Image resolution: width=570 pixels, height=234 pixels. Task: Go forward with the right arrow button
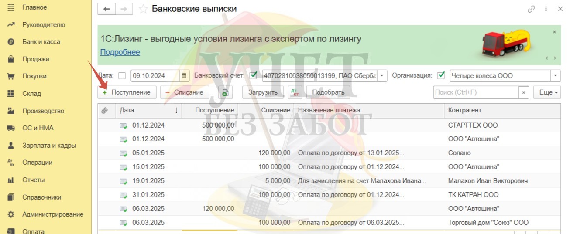[124, 9]
